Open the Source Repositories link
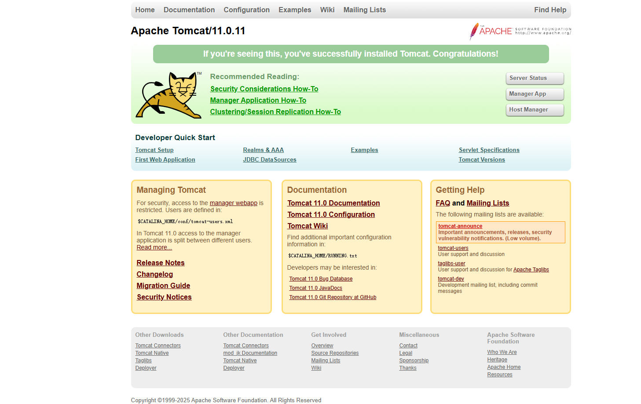 (x=335, y=353)
